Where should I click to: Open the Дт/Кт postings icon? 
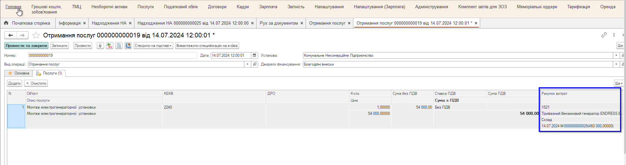(x=110, y=46)
